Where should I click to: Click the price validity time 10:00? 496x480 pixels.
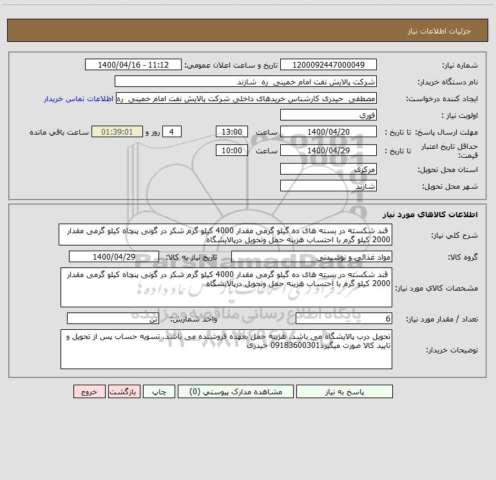click(231, 150)
